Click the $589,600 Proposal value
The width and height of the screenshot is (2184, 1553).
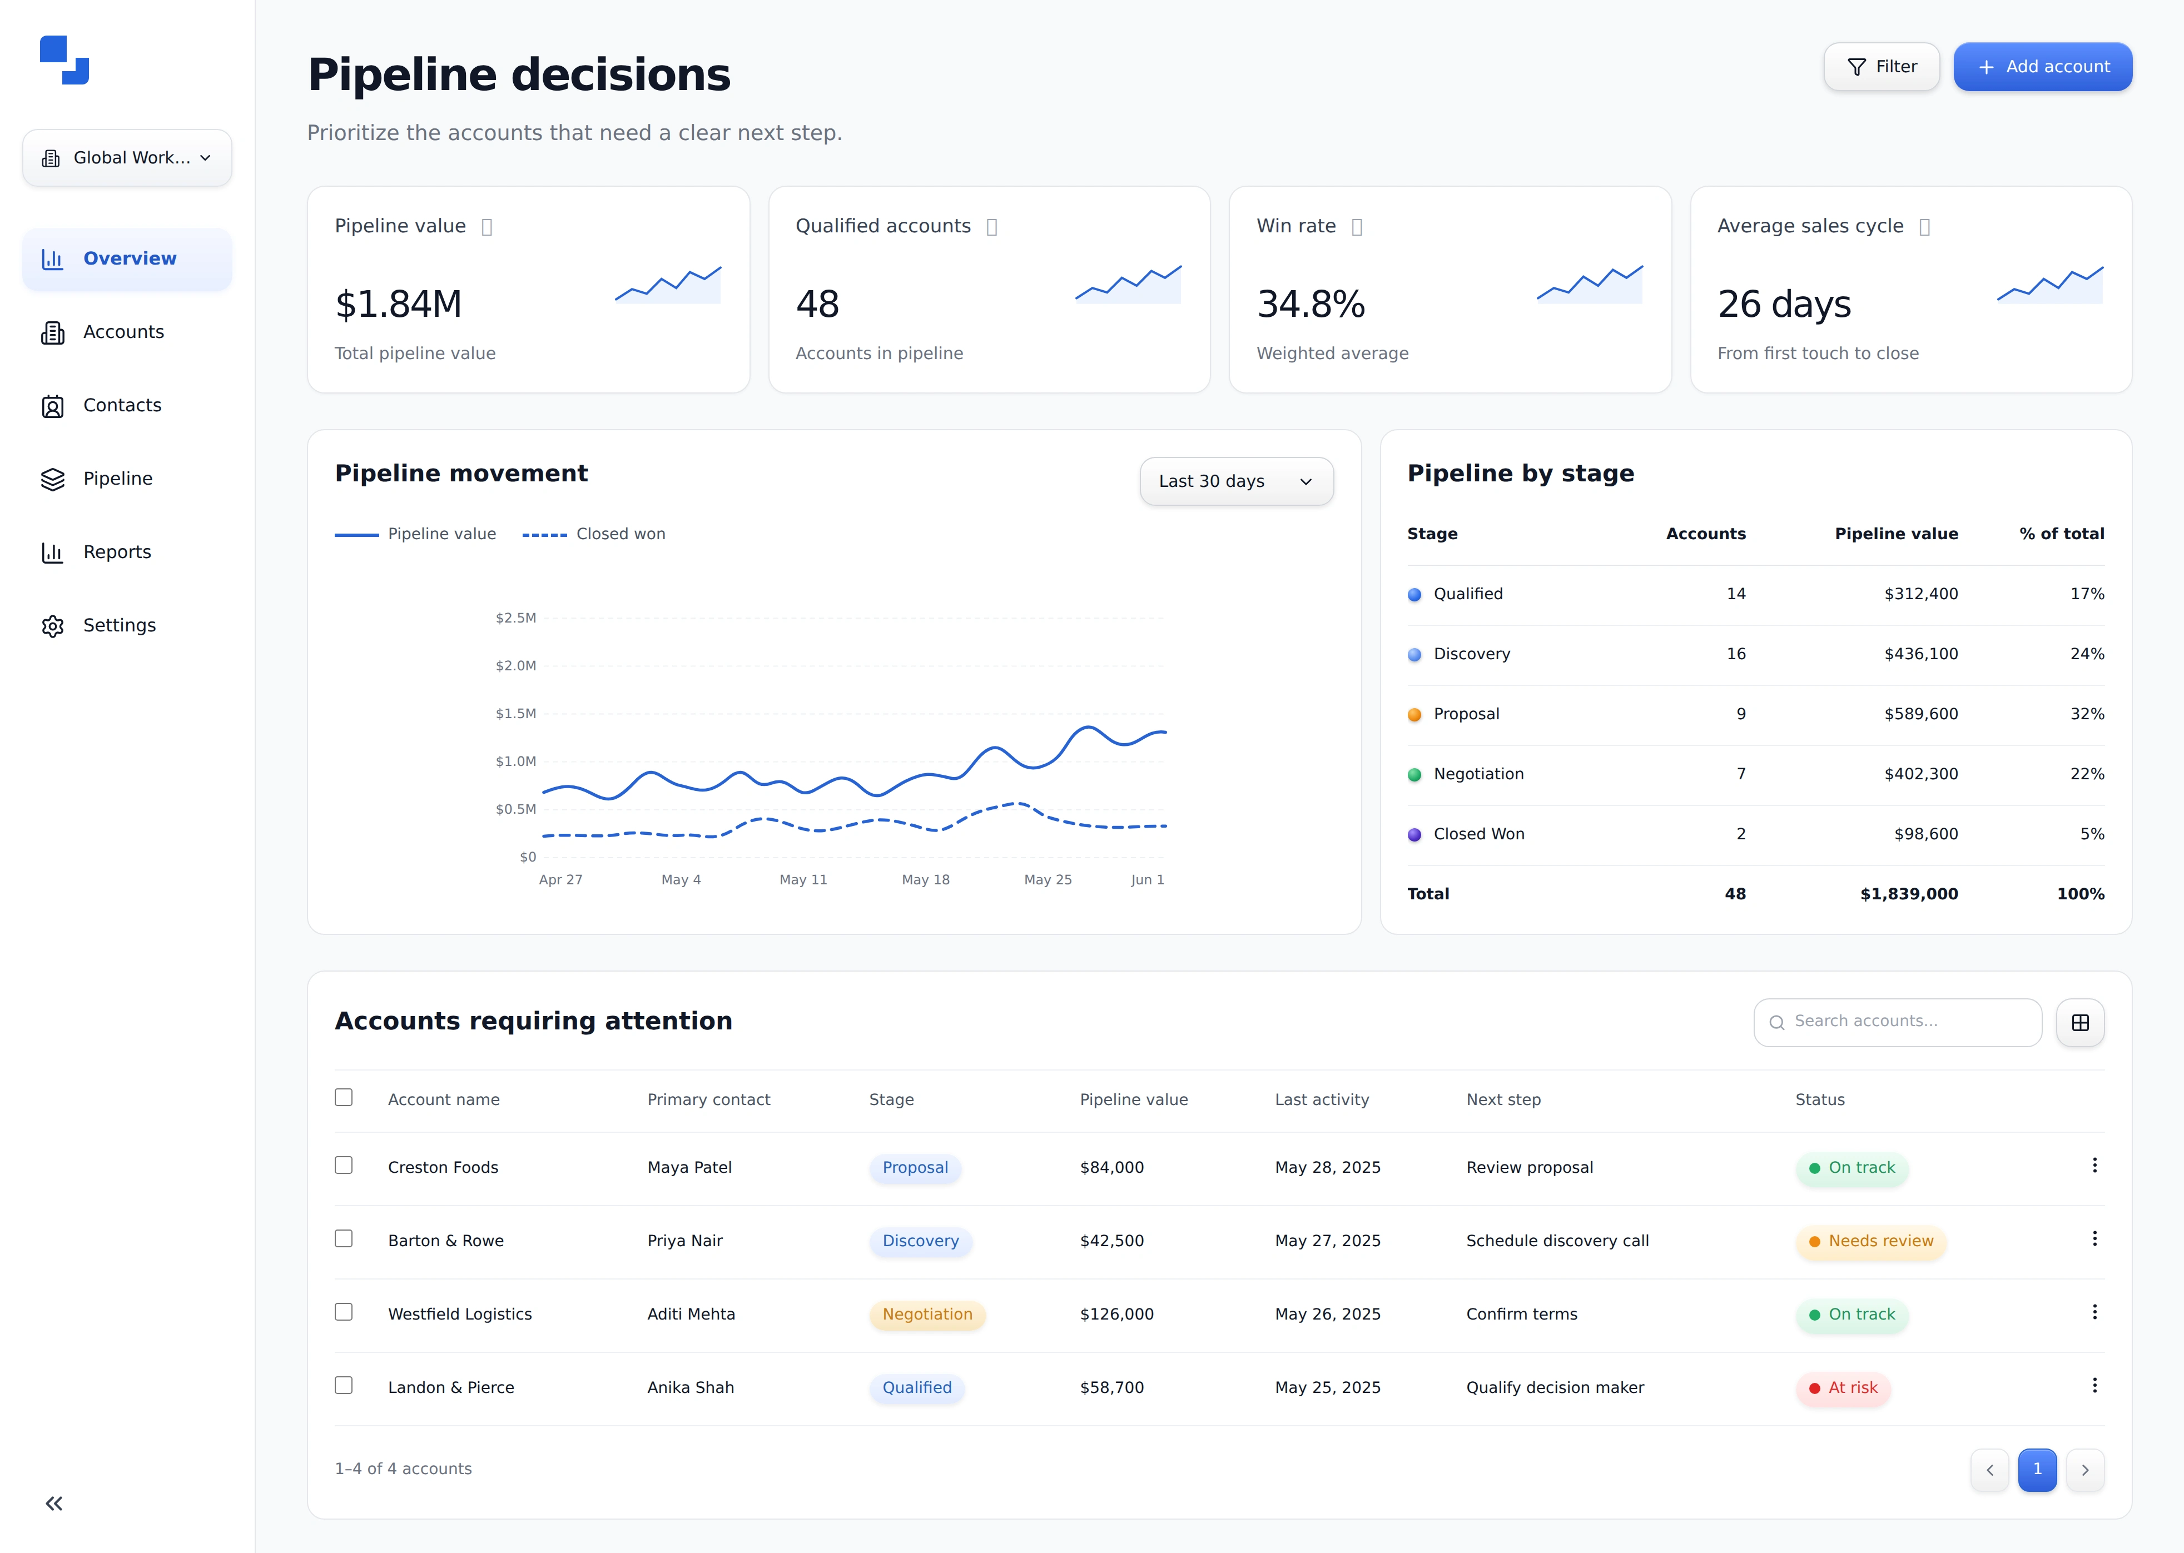(x=1921, y=714)
